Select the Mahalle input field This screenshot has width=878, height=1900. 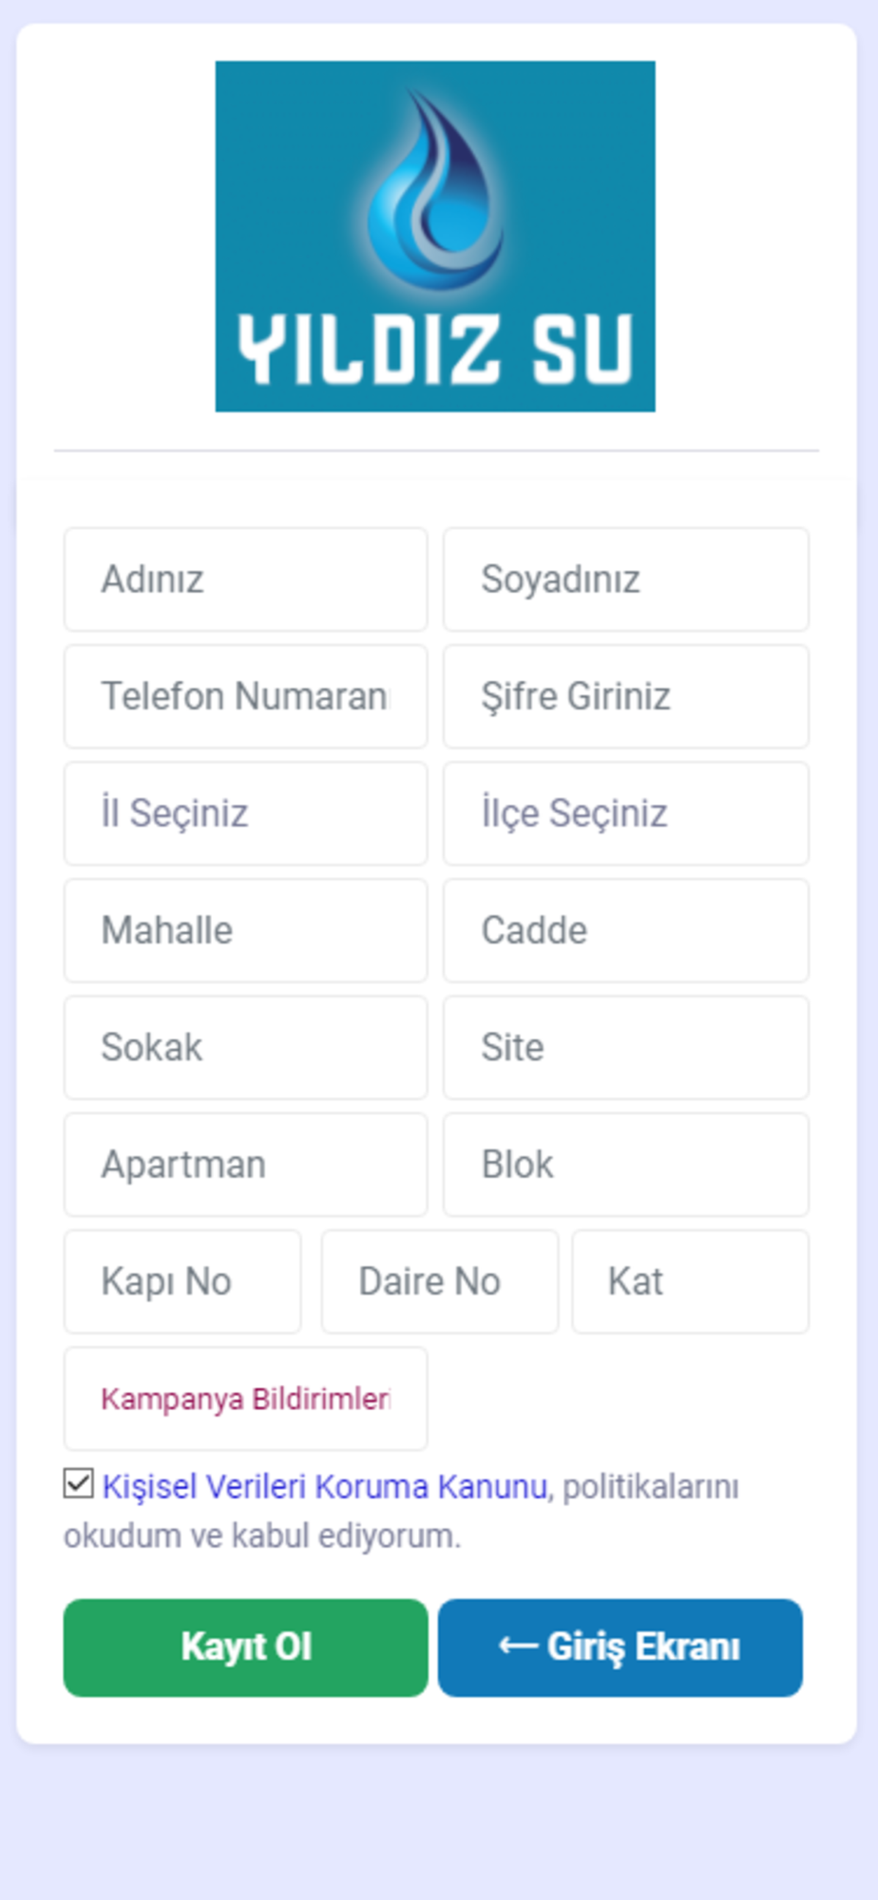pos(245,930)
